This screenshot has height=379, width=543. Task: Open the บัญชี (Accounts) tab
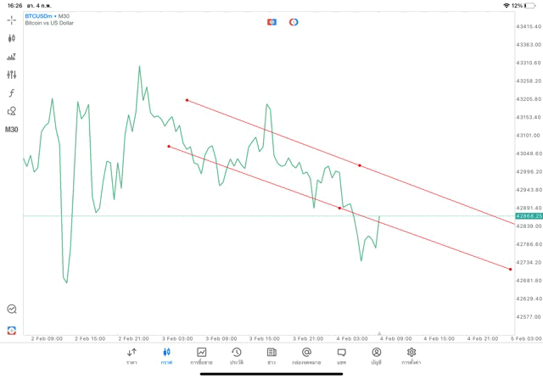(376, 355)
